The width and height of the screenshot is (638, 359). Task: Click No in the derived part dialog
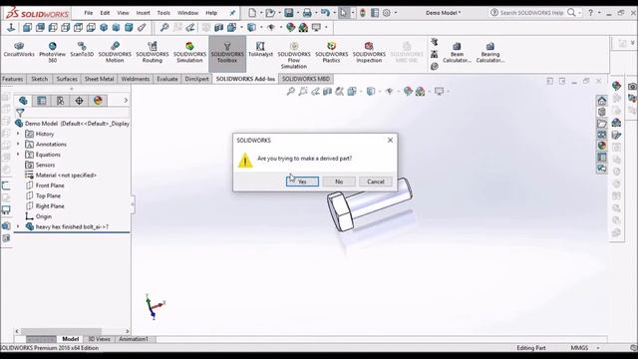339,181
